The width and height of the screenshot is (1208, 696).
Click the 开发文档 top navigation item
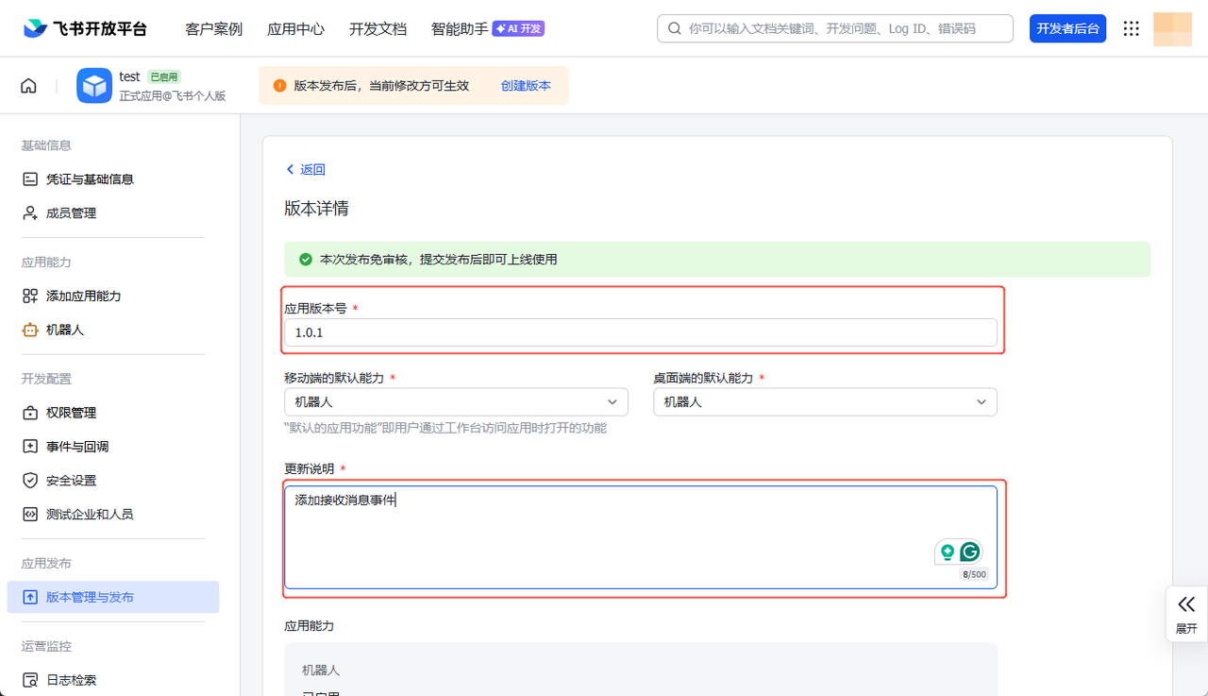[377, 29]
